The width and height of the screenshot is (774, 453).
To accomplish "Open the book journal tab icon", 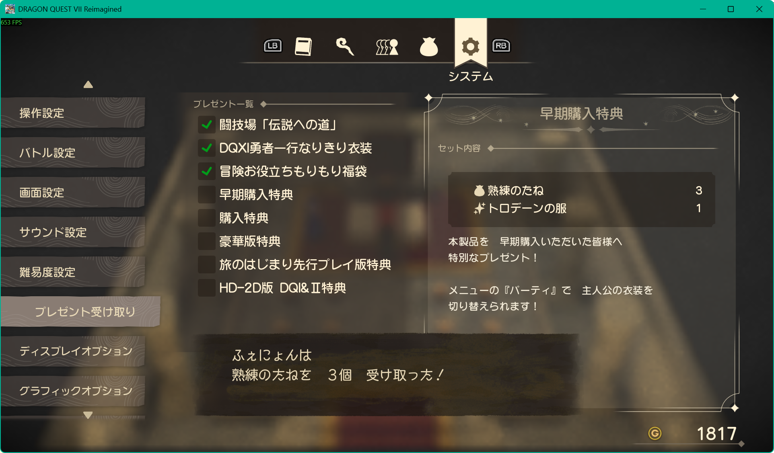I will 303,47.
